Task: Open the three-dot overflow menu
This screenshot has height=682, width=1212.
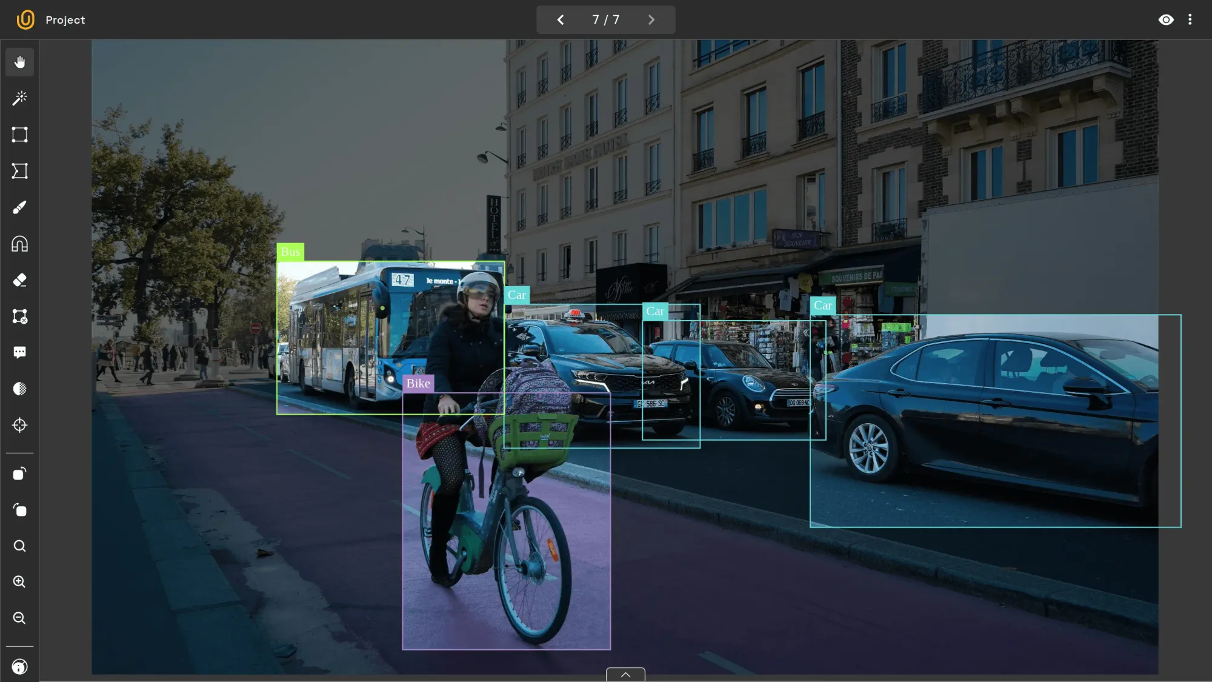Action: pos(1190,19)
